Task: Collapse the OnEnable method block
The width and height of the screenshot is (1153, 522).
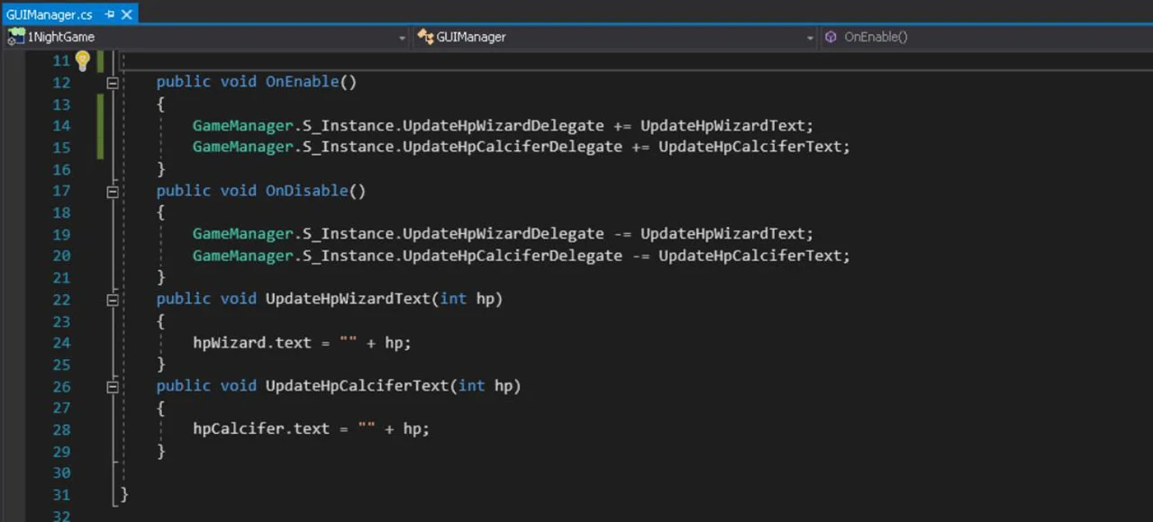Action: click(x=113, y=83)
